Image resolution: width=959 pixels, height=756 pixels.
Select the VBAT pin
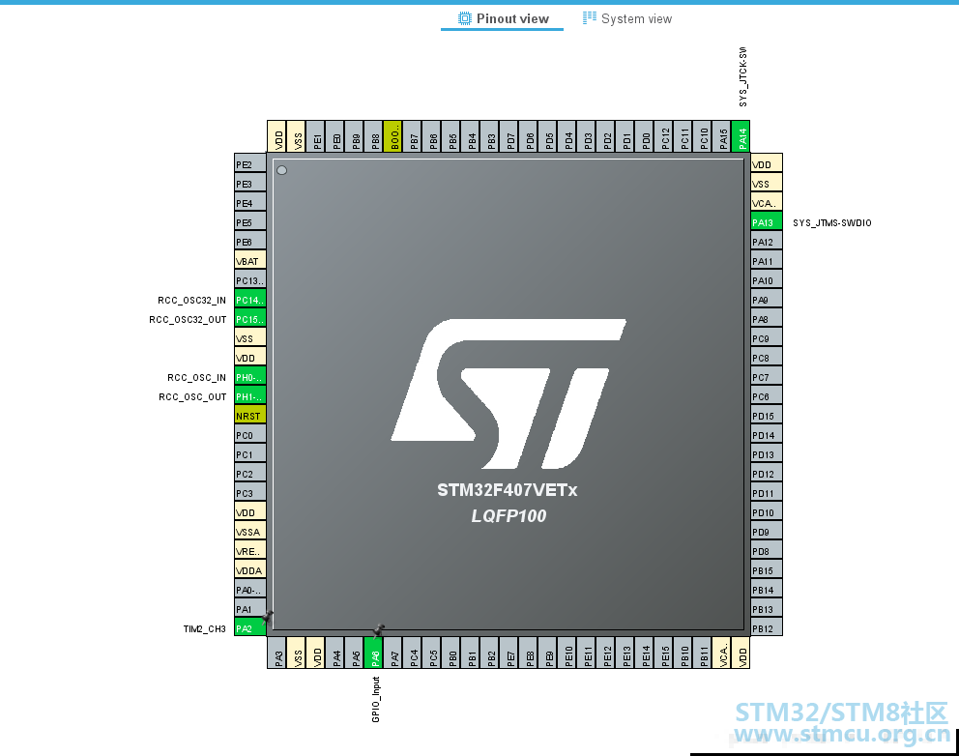click(x=250, y=261)
